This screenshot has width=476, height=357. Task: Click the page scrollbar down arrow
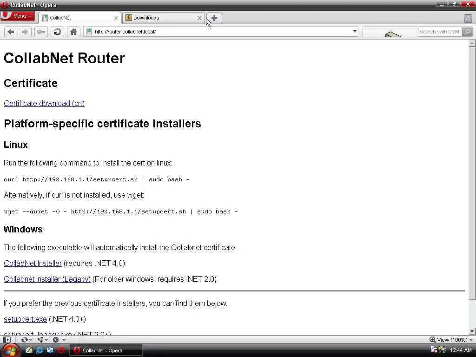[472, 331]
